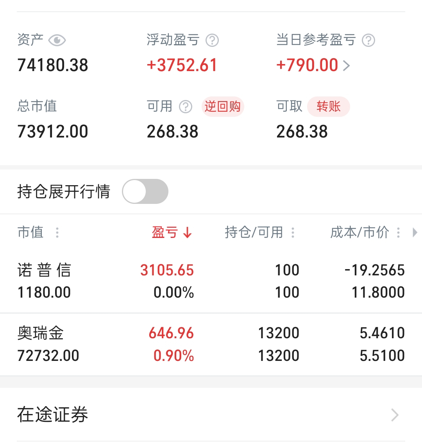Show more columns with right triangle arrow
Image resolution: width=422 pixels, height=448 pixels.
[415, 232]
